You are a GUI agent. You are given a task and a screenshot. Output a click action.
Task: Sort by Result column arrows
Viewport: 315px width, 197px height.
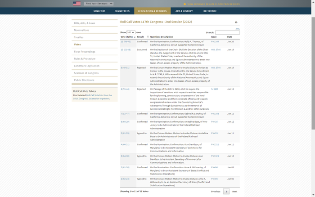[x=148, y=37]
